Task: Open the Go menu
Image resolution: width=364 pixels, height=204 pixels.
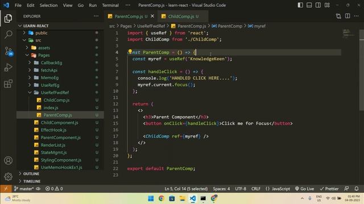Action: click(81, 5)
